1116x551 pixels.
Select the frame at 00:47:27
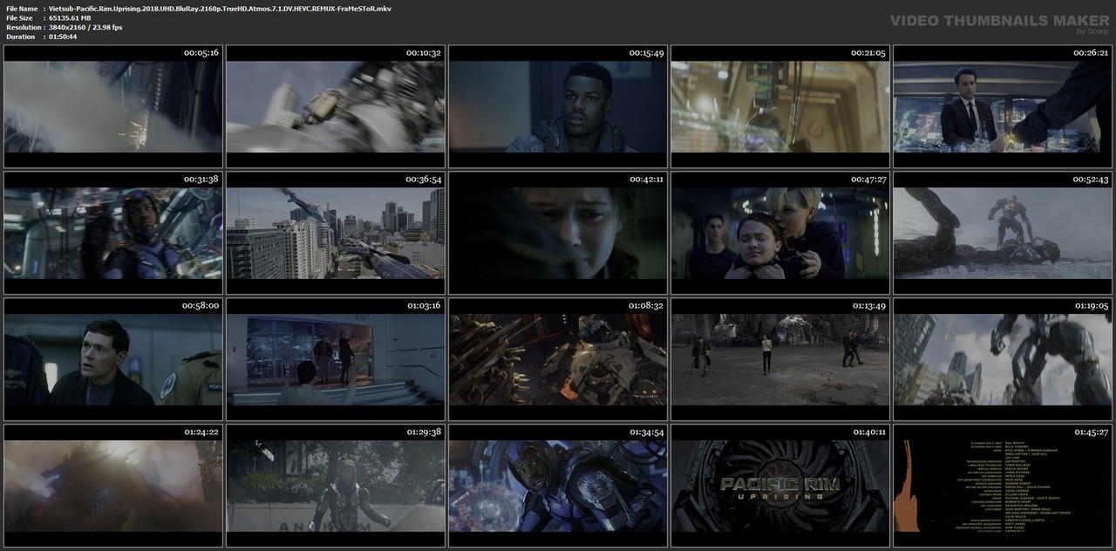(x=780, y=231)
